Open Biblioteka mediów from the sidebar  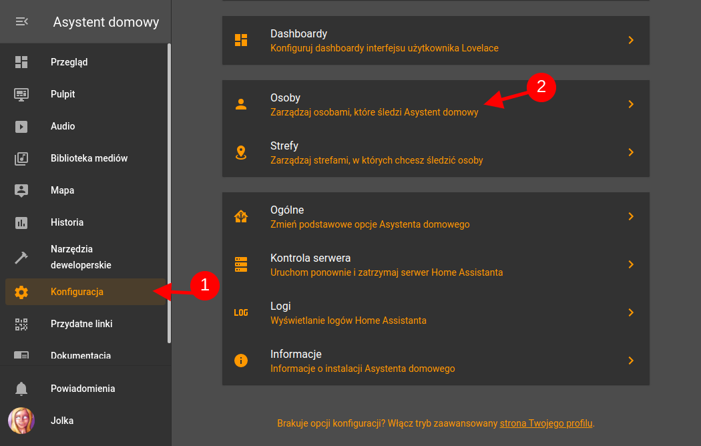[89, 158]
